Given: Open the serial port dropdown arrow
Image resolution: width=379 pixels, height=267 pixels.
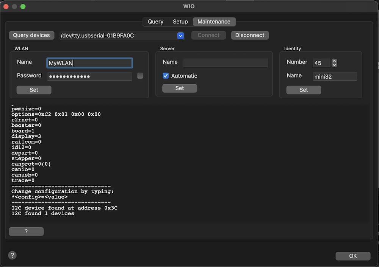Looking at the screenshot, I should tap(180, 36).
